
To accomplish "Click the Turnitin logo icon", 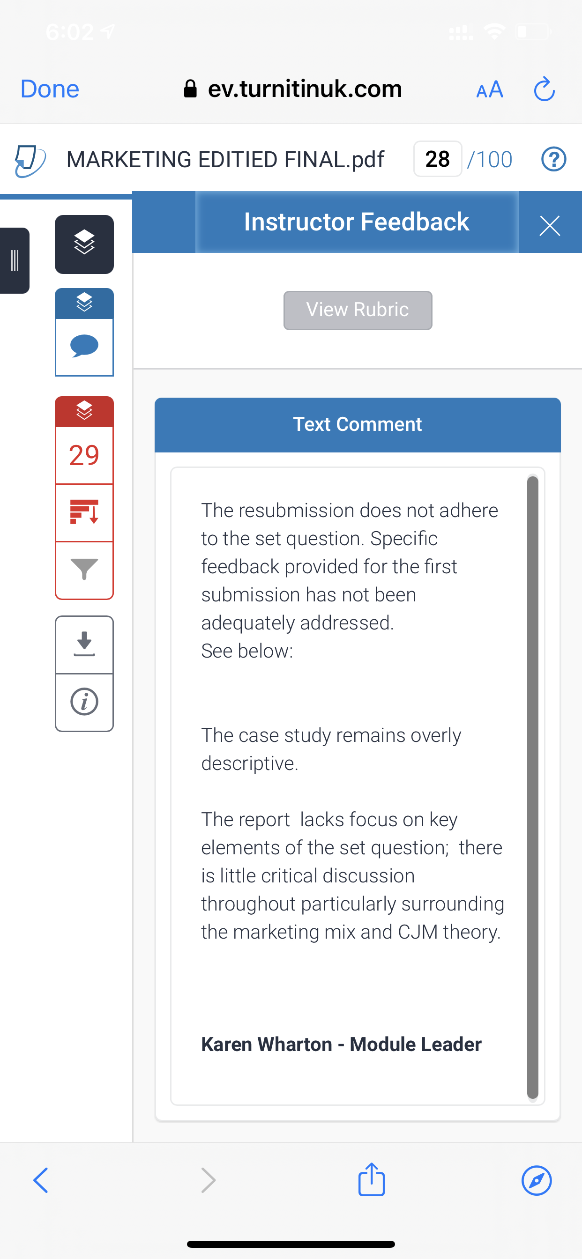I will (30, 160).
